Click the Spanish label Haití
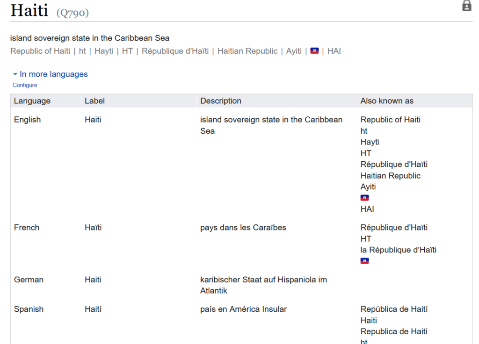The height and width of the screenshot is (344, 479). pos(94,309)
